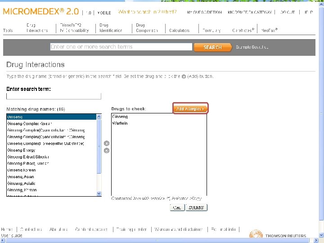Open the Tools tab
The height and width of the screenshot is (243, 324).
8,31
